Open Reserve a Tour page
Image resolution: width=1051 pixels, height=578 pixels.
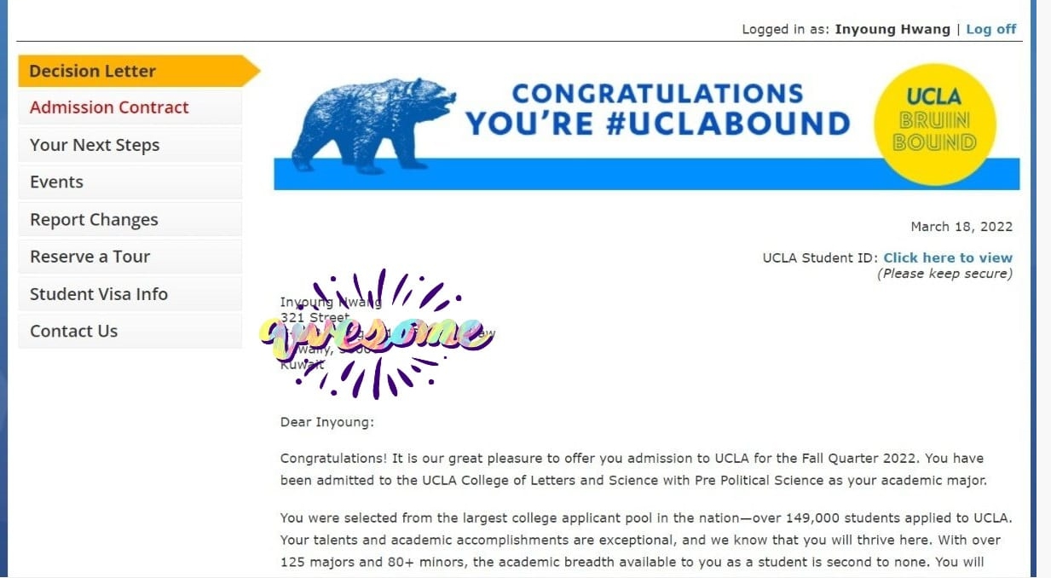(130, 257)
